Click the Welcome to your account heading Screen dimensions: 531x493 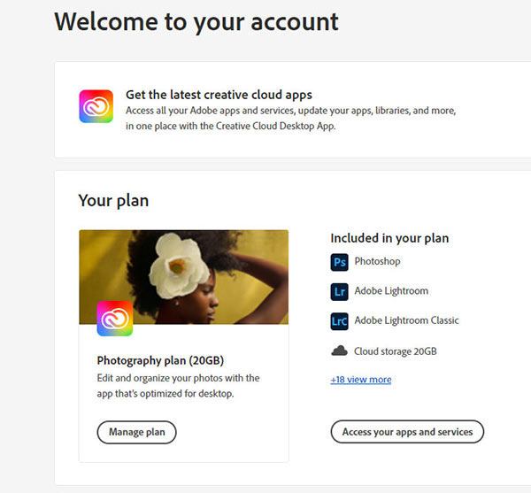coord(196,22)
